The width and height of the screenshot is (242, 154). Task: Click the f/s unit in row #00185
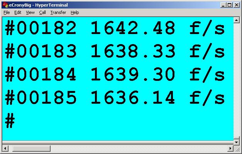tap(207, 98)
